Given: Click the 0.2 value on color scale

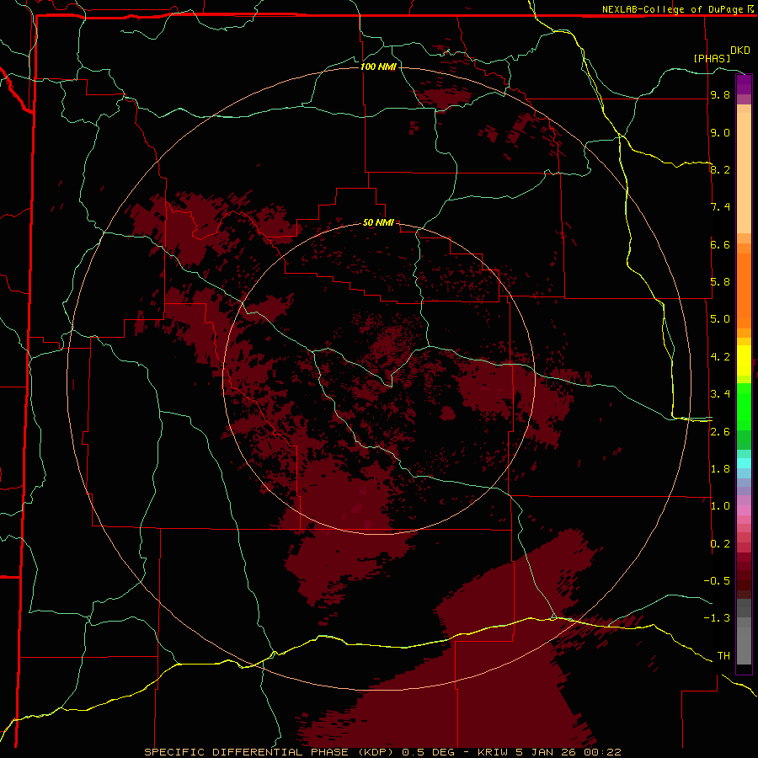Looking at the screenshot, I should tap(720, 544).
